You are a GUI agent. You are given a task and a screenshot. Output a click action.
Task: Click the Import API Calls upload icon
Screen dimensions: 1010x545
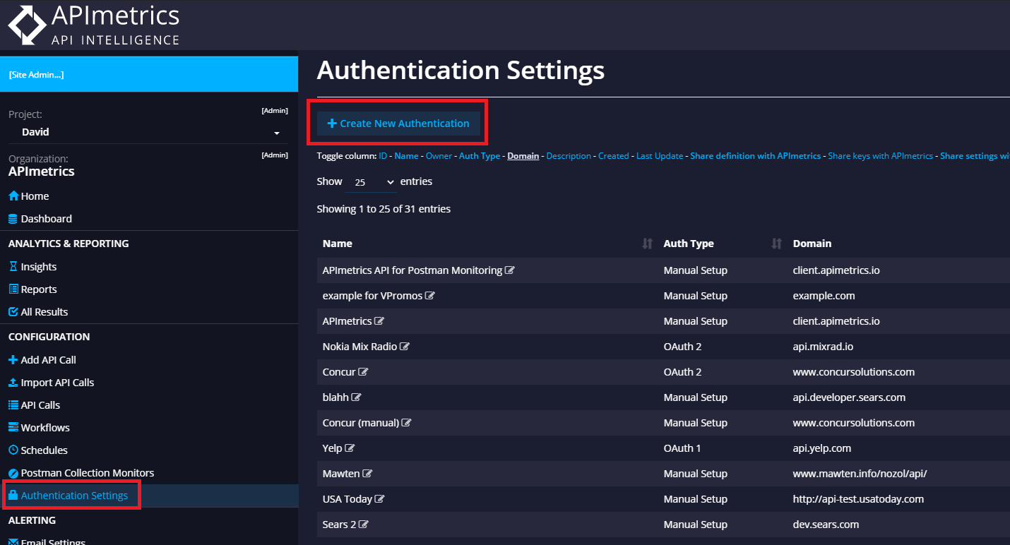coord(13,383)
